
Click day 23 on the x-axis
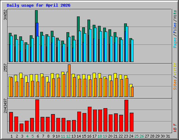click(x=126, y=136)
